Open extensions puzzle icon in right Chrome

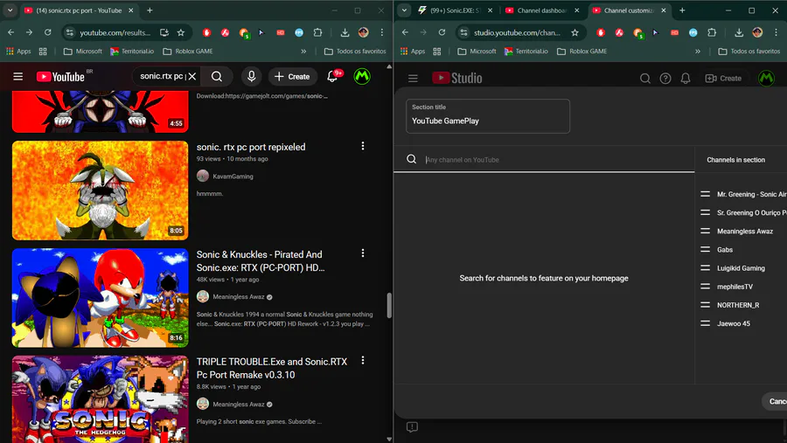pos(712,32)
